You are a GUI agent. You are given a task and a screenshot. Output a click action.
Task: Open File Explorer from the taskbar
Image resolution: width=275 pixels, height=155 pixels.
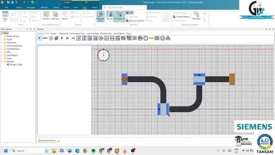click(54, 151)
